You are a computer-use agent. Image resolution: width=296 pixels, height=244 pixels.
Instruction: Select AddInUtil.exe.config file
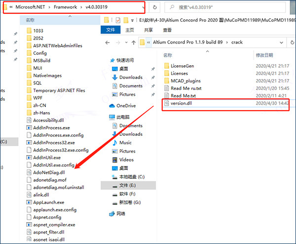51,165
